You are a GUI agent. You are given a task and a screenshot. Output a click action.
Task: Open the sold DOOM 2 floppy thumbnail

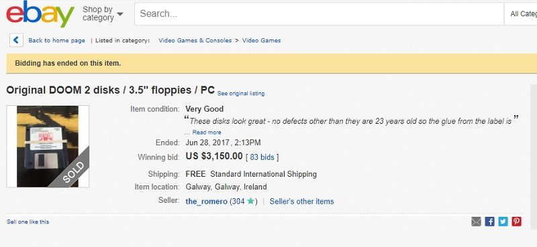(48, 146)
